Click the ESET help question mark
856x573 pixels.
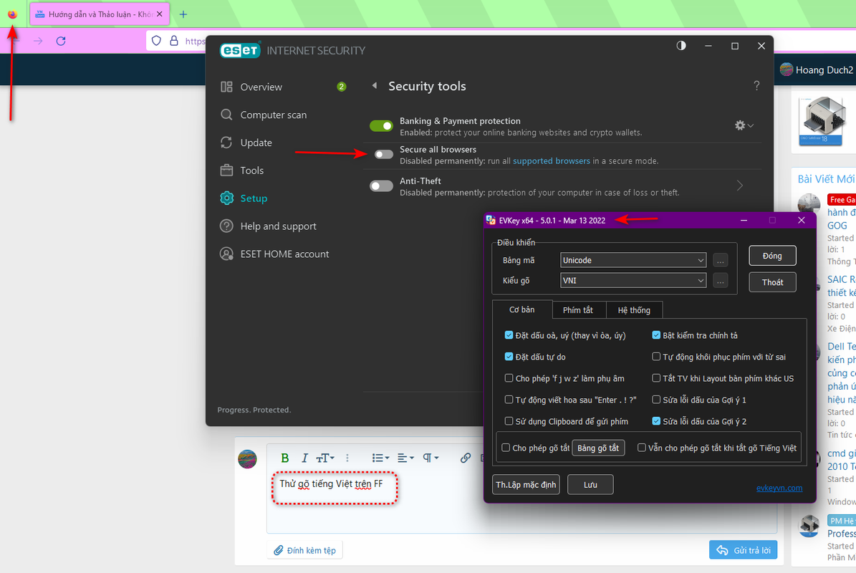coord(756,86)
